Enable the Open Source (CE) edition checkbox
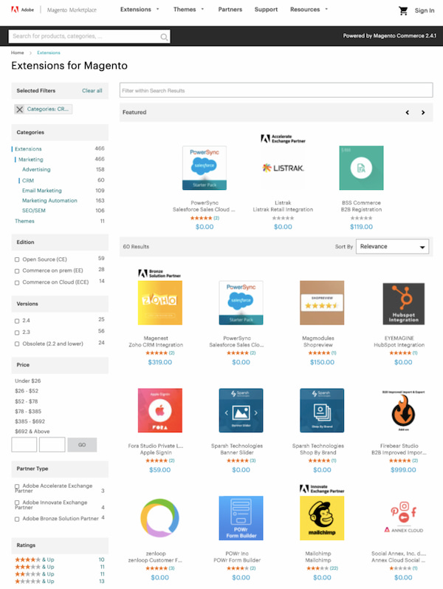Viewport: 443px width, 589px height. [x=17, y=259]
